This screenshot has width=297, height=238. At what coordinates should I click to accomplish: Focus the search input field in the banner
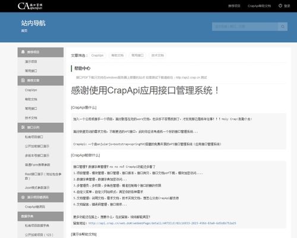245,27
